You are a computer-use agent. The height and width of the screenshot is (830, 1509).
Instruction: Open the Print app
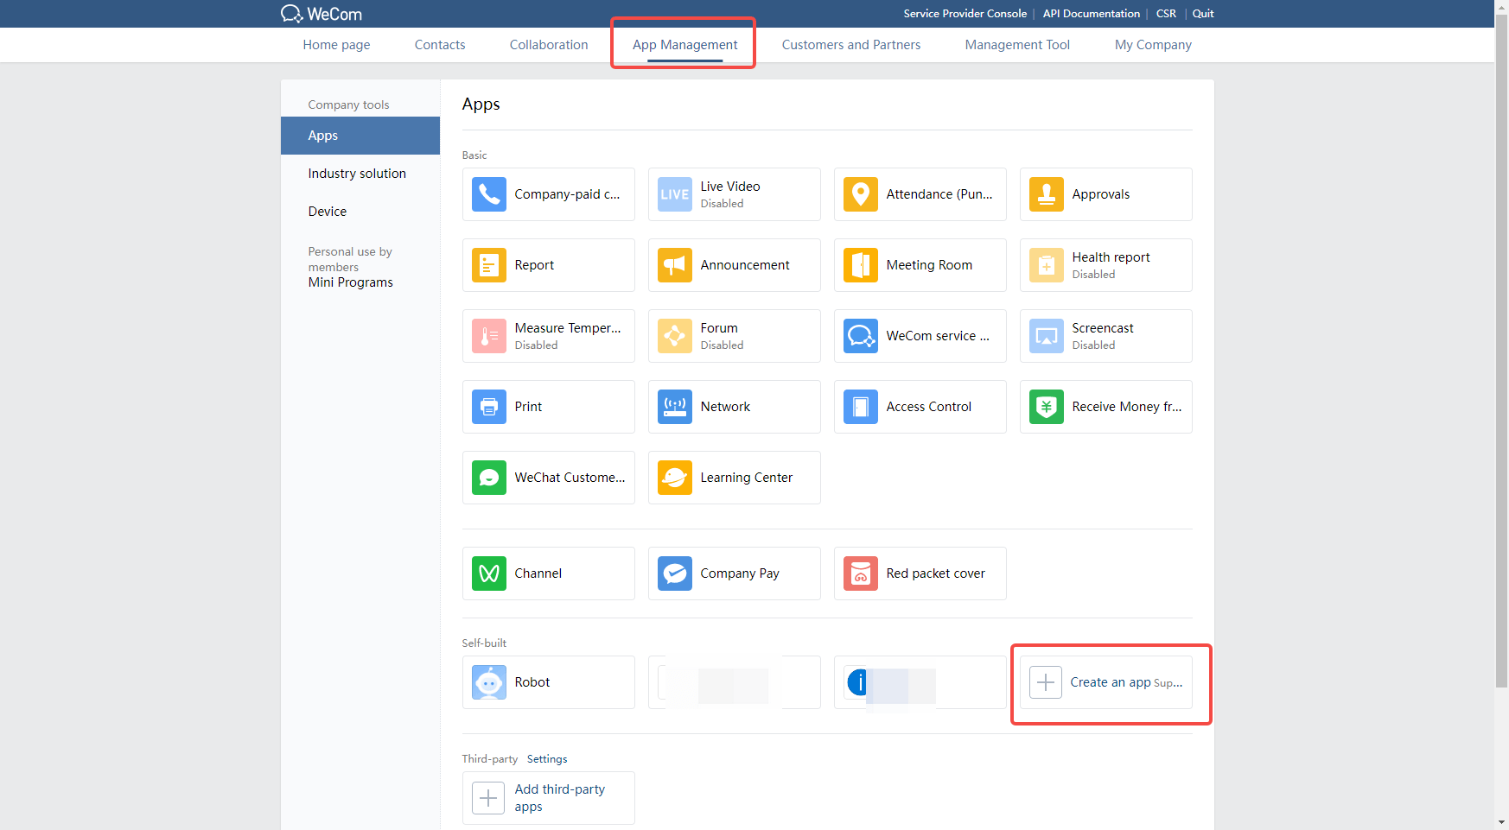[548, 407]
